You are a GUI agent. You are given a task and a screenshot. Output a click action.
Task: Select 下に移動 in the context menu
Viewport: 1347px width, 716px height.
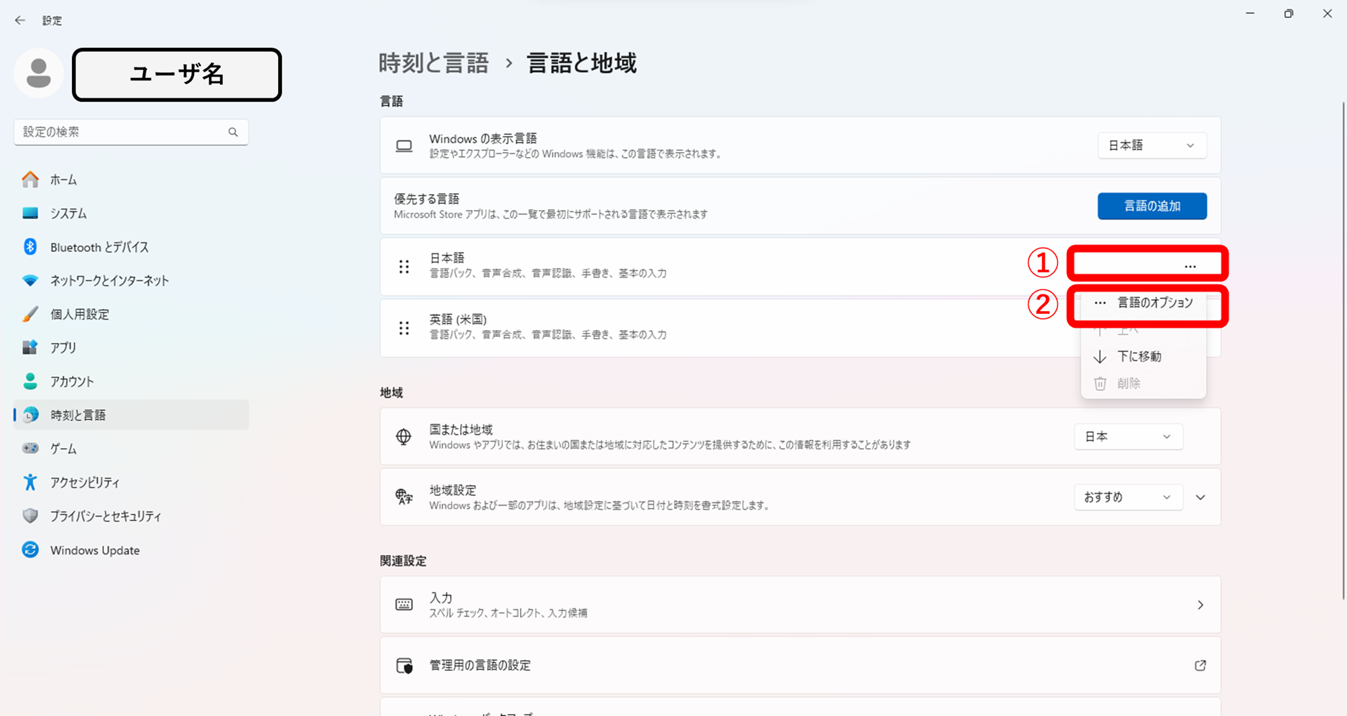[x=1140, y=356]
